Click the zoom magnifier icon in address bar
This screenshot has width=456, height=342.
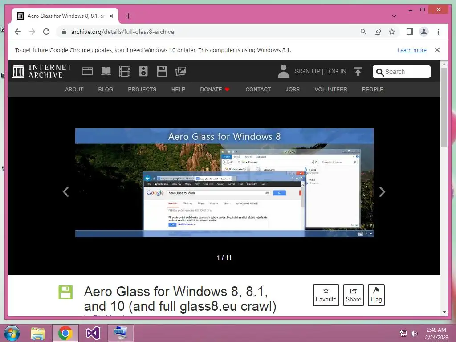coord(363,32)
